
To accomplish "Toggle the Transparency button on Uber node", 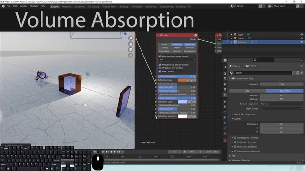I will [190, 51].
